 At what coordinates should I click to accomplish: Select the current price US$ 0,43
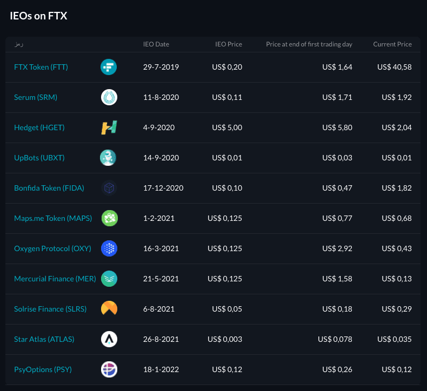tap(397, 248)
